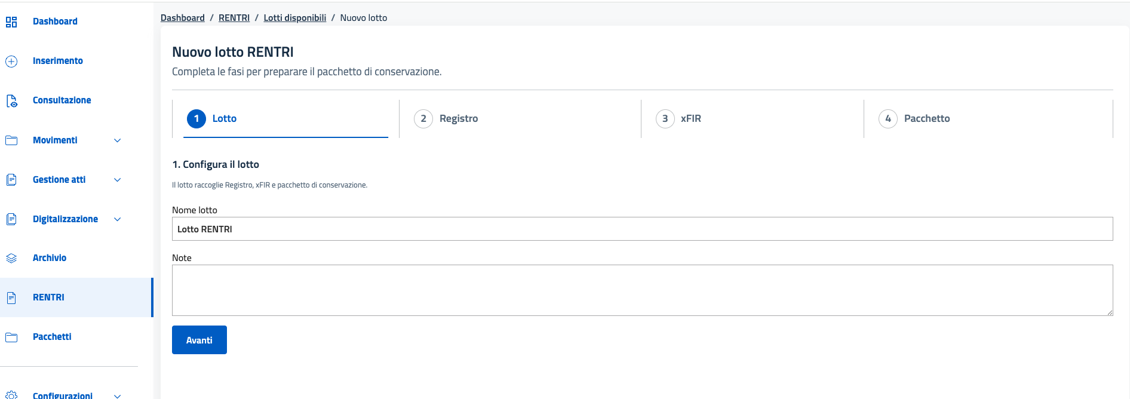Click the 'Completa le fasi per preparare' subtitle
1130x399 pixels.
coord(307,72)
